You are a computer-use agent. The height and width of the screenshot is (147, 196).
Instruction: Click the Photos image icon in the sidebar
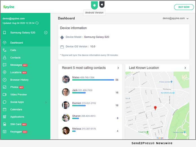pyautogui.click(x=5, y=87)
